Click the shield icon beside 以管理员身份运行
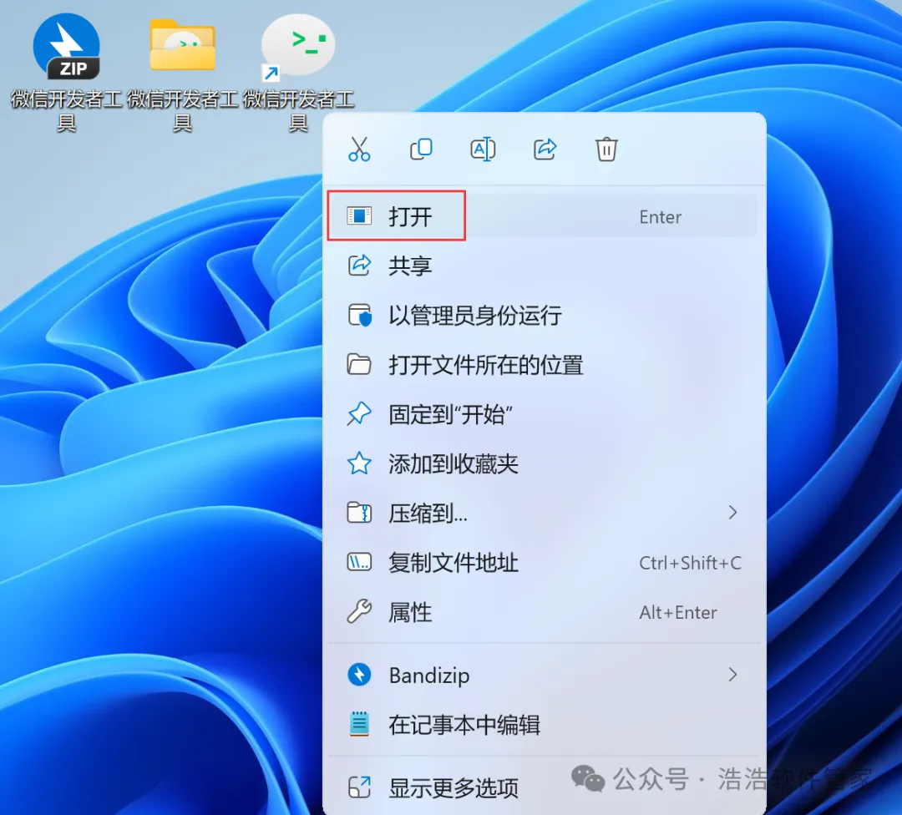Viewport: 902px width, 815px height. (360, 315)
